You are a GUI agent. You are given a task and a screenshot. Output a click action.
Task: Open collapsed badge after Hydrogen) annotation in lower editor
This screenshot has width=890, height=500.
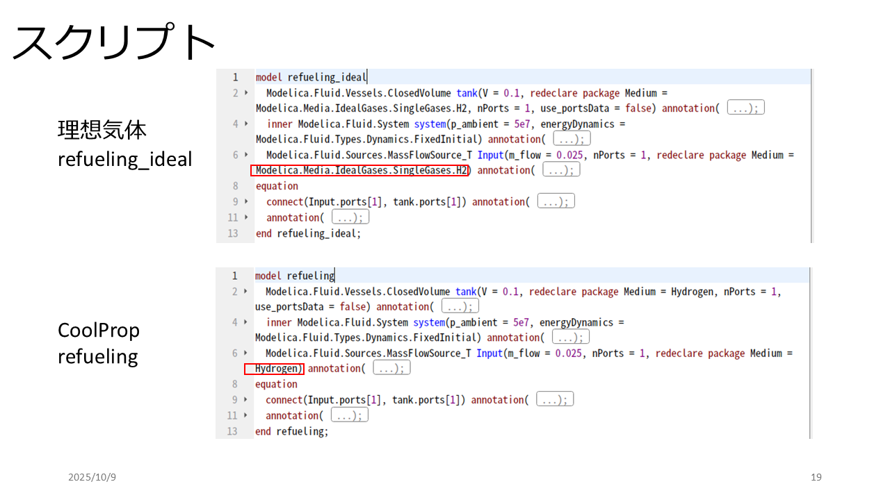pos(391,368)
